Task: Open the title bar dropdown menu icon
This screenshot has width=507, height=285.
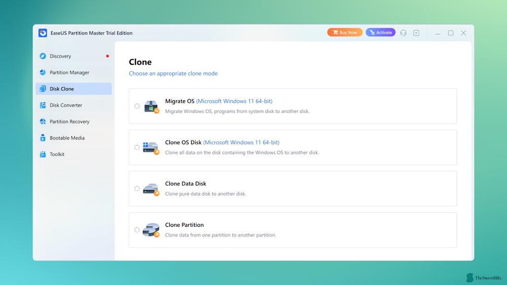Action: (x=416, y=33)
